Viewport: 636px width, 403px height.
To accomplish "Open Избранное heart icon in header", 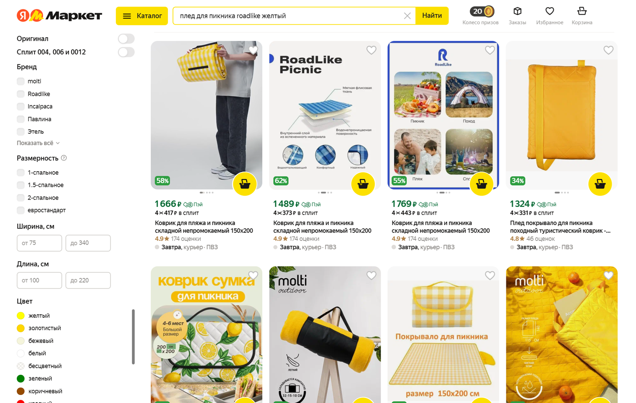I will 550,11.
